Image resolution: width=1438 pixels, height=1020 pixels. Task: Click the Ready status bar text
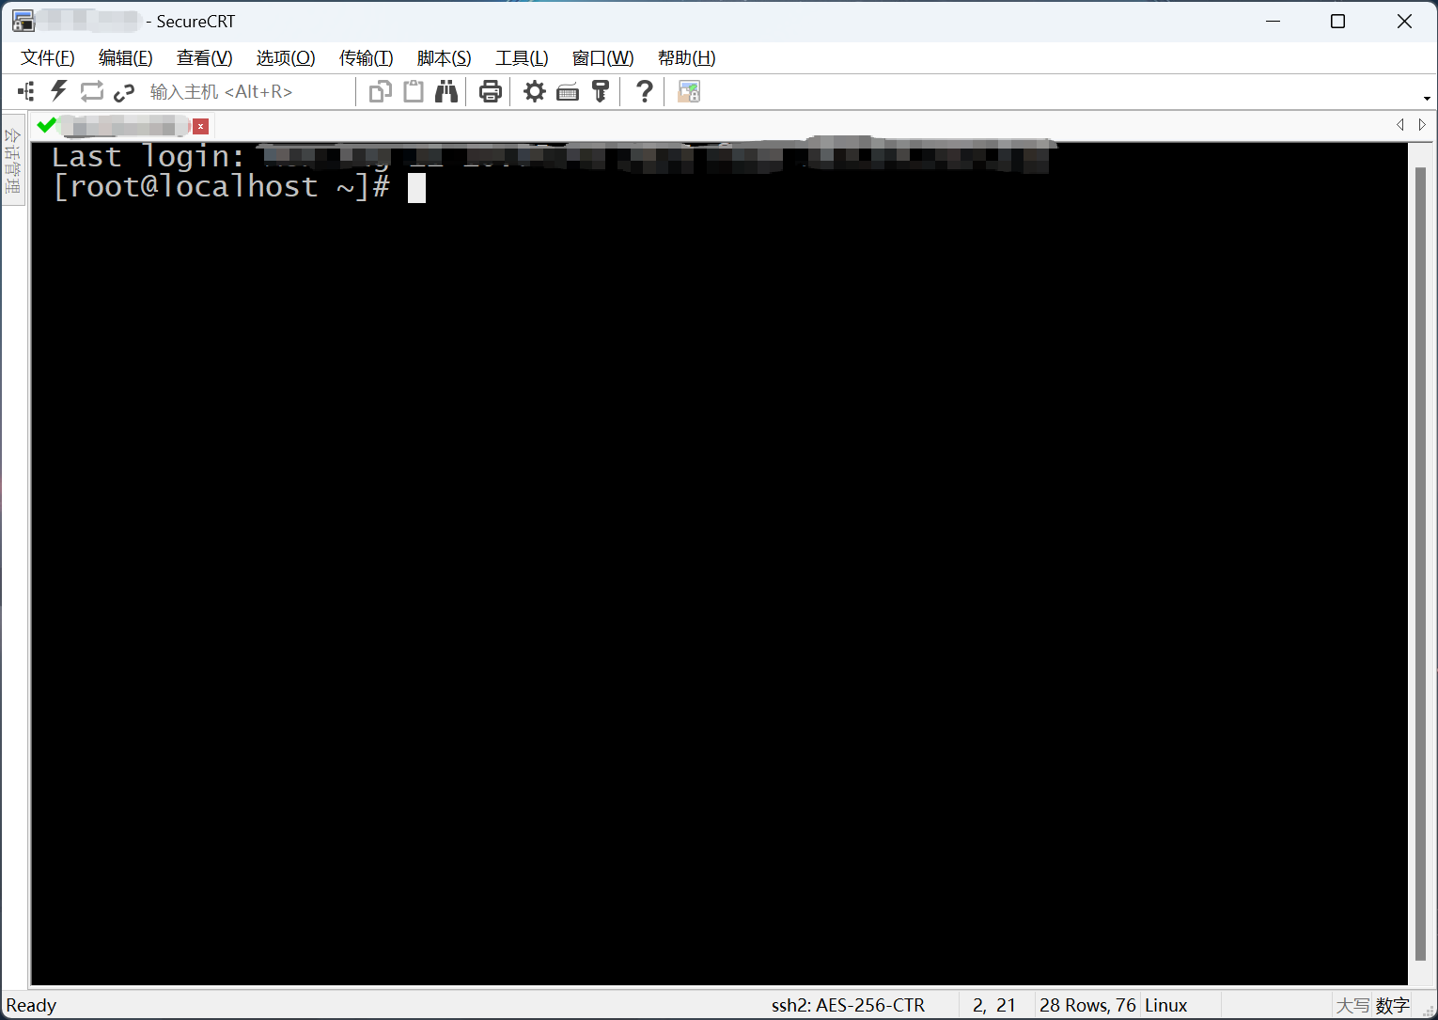point(31,1006)
